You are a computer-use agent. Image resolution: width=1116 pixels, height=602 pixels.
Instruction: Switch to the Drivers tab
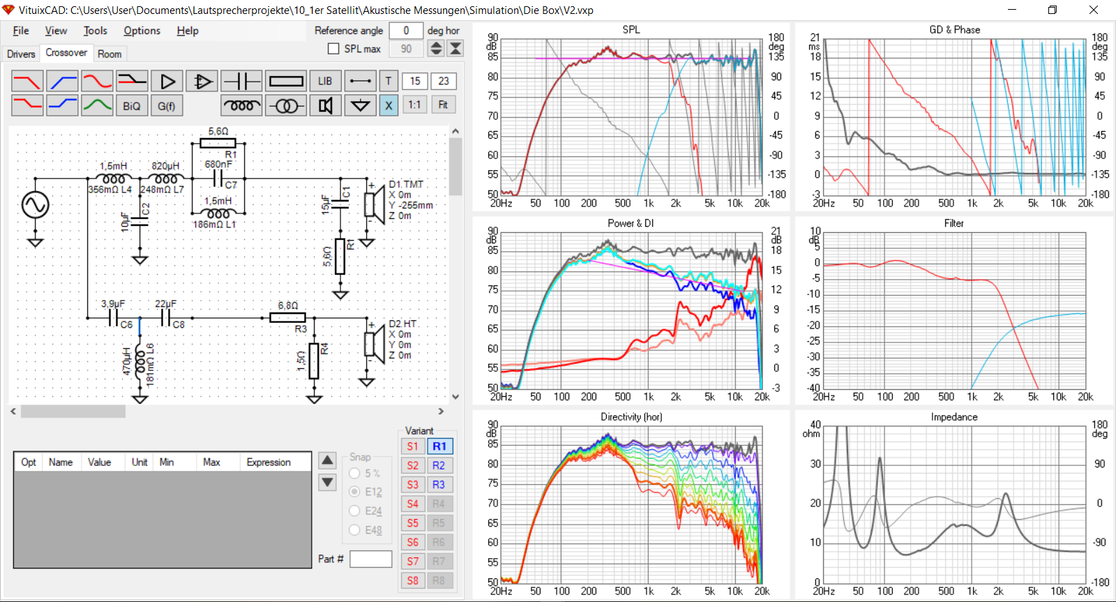point(21,54)
